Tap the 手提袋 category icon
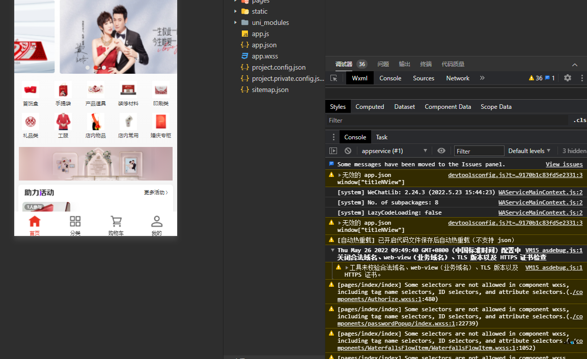This screenshot has width=587, height=359. click(63, 89)
